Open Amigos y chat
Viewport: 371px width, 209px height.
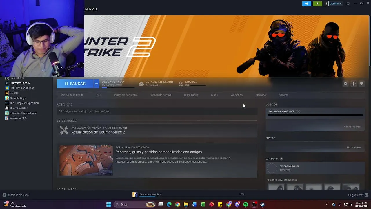click(x=358, y=195)
